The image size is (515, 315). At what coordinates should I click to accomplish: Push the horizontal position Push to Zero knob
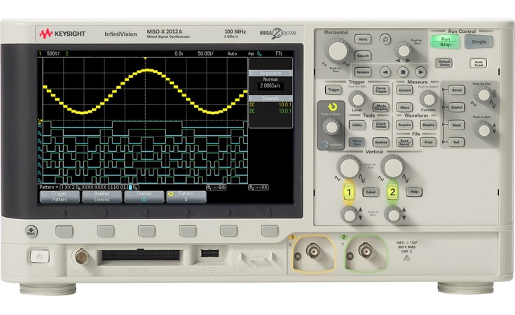click(404, 50)
